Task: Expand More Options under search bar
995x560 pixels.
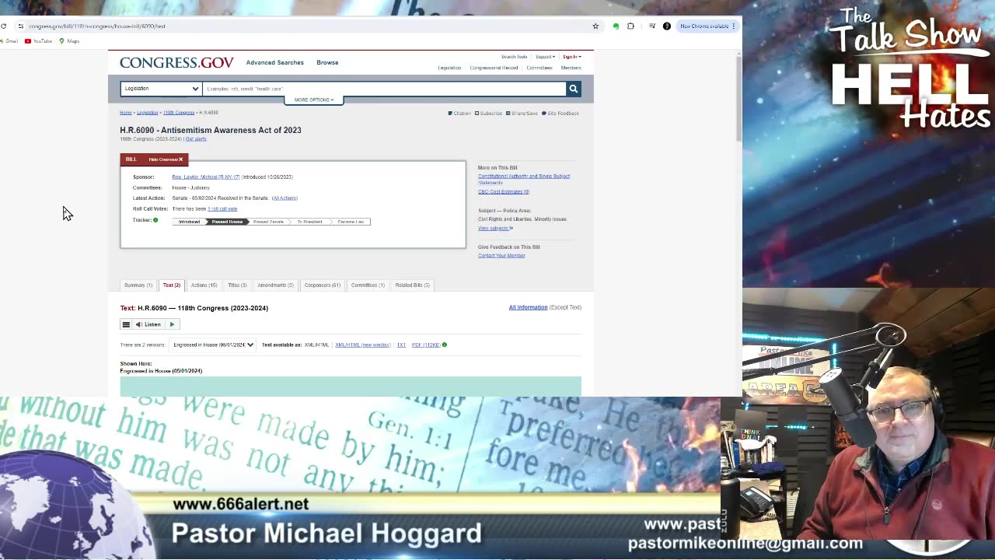Action: coord(314,100)
